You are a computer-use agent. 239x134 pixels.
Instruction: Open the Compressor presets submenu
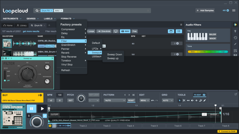[72, 29]
